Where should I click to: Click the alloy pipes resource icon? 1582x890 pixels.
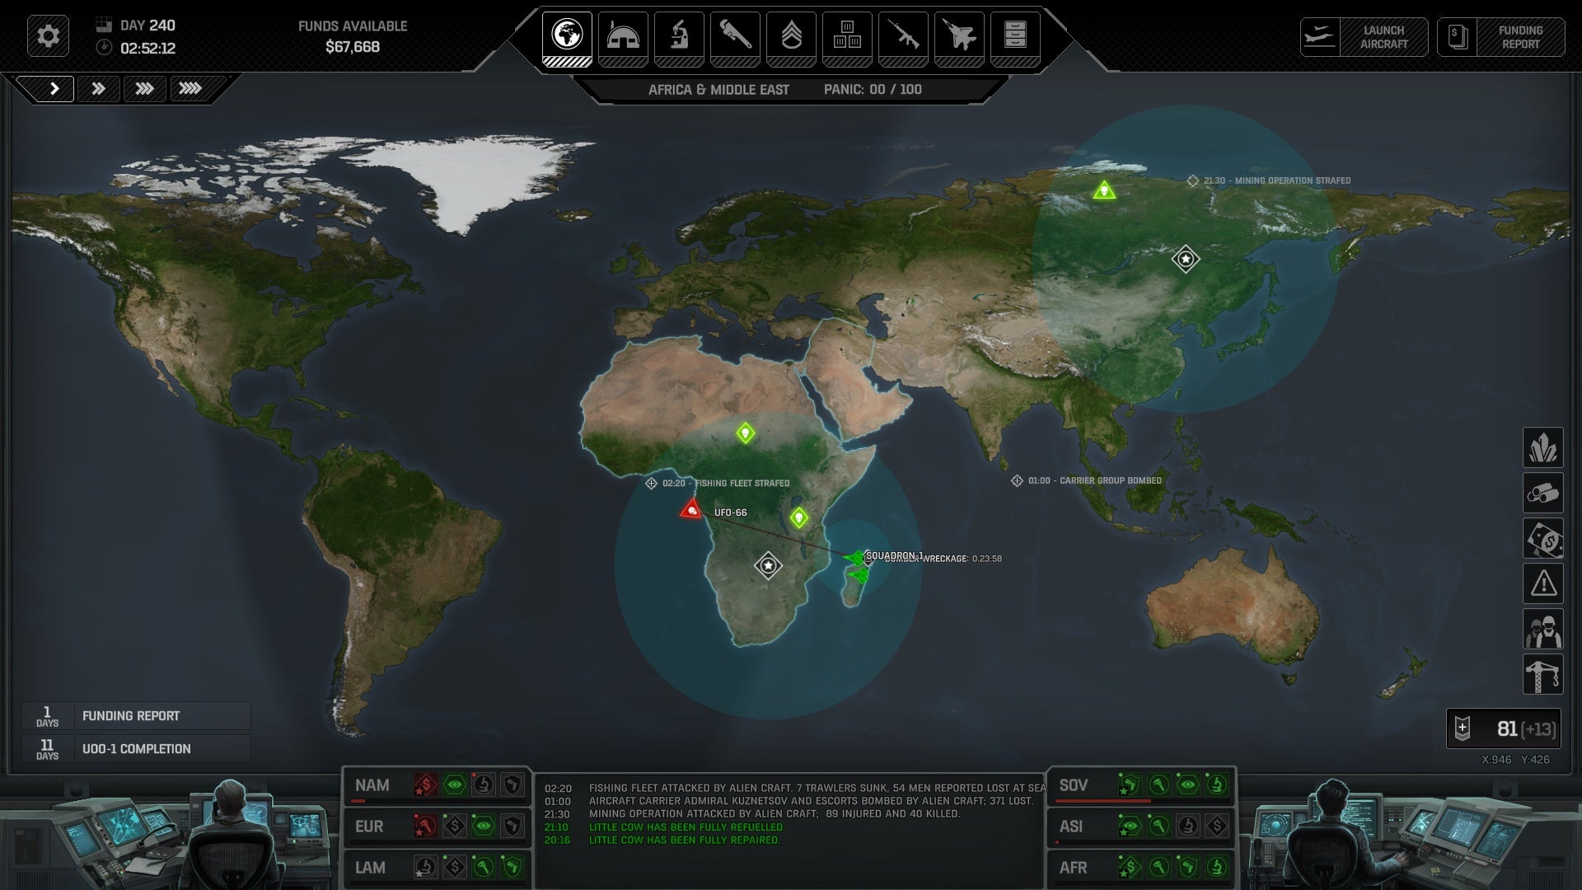pos(1542,493)
